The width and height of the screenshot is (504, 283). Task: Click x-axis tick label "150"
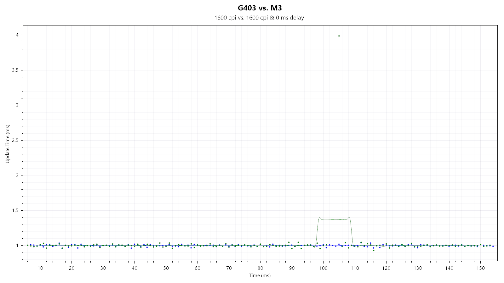(481, 268)
